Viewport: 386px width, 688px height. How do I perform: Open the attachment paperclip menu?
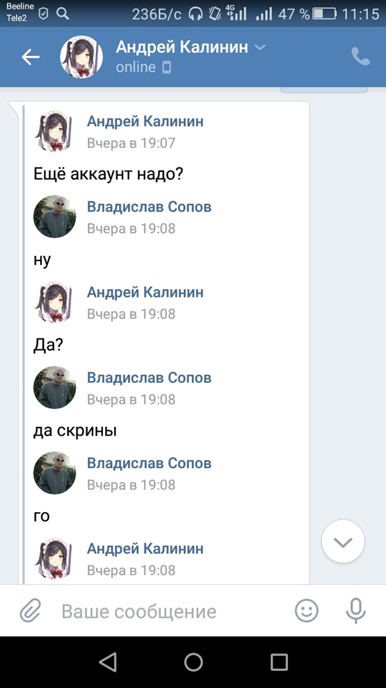pyautogui.click(x=29, y=612)
